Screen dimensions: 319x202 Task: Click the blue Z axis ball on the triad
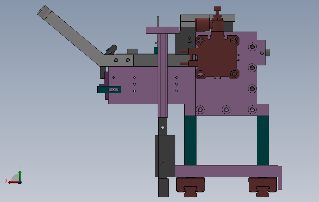pos(20,183)
